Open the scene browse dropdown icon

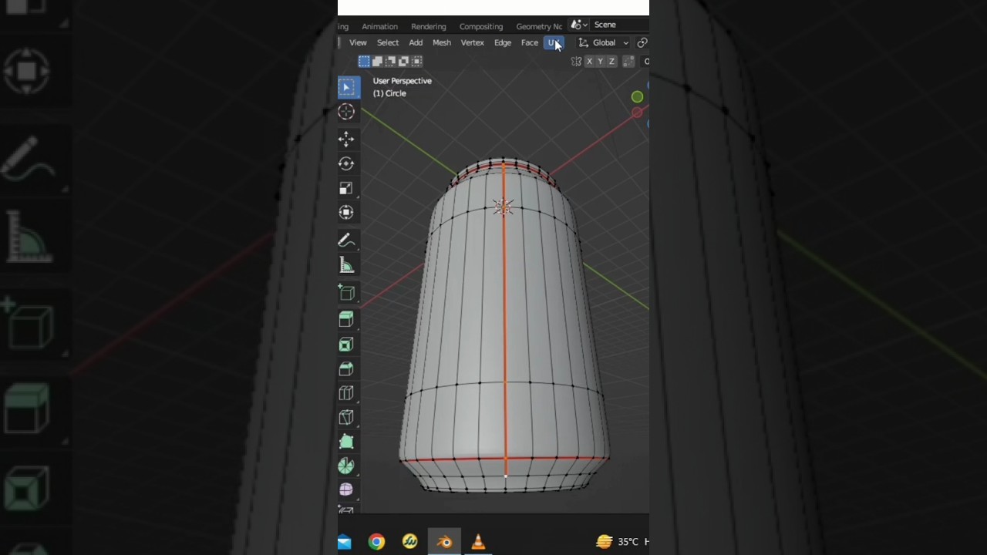pos(578,25)
